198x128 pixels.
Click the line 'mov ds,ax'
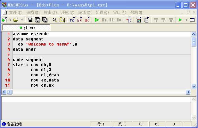(x=42, y=85)
